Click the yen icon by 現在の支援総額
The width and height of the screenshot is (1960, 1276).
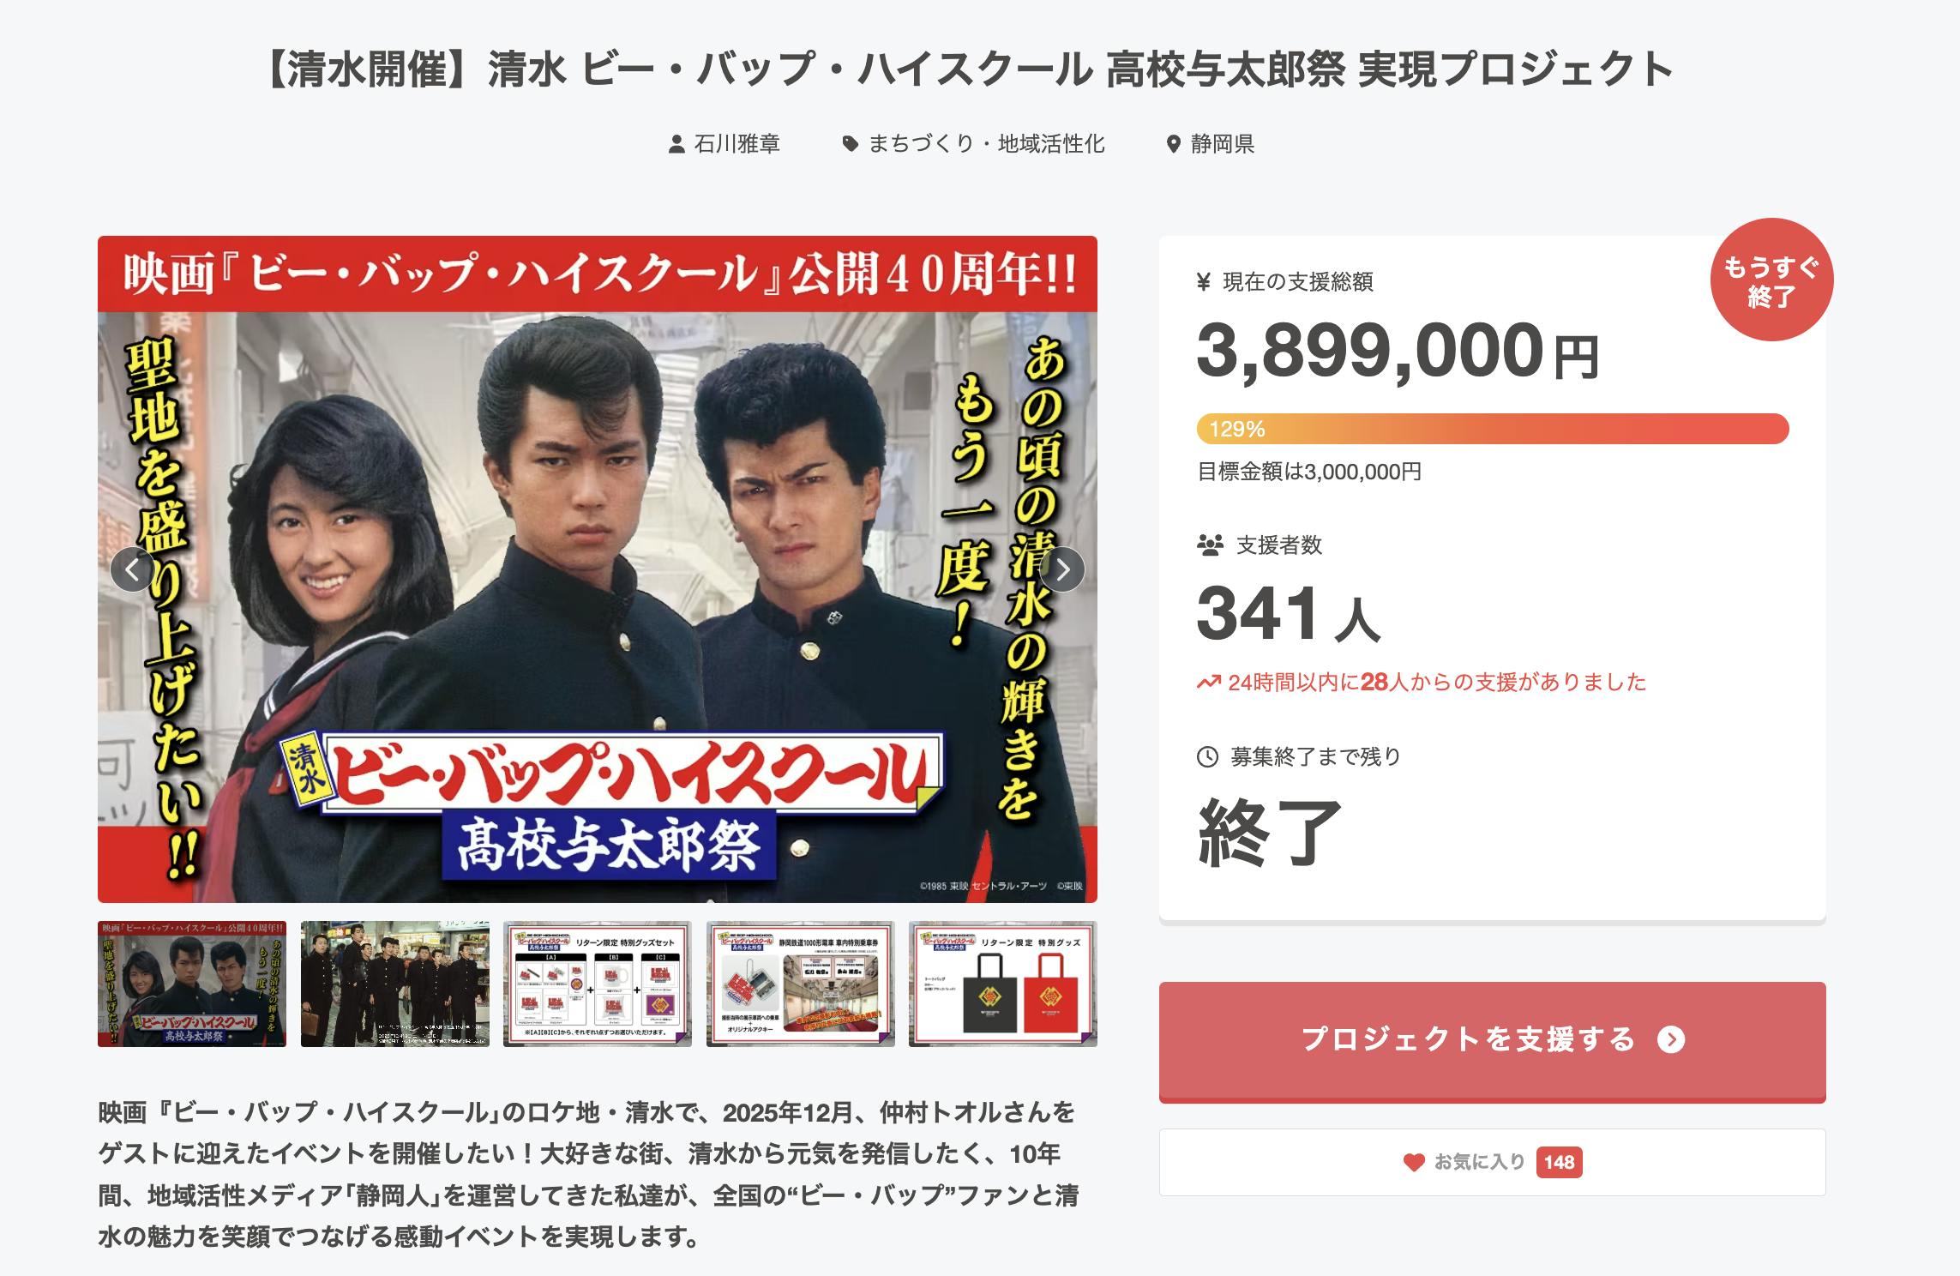1204,281
